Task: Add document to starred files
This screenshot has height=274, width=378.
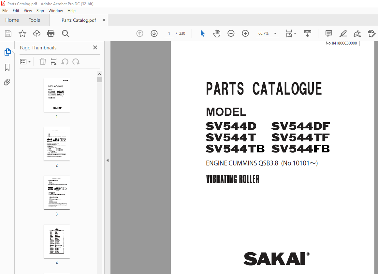Action: click(22, 33)
